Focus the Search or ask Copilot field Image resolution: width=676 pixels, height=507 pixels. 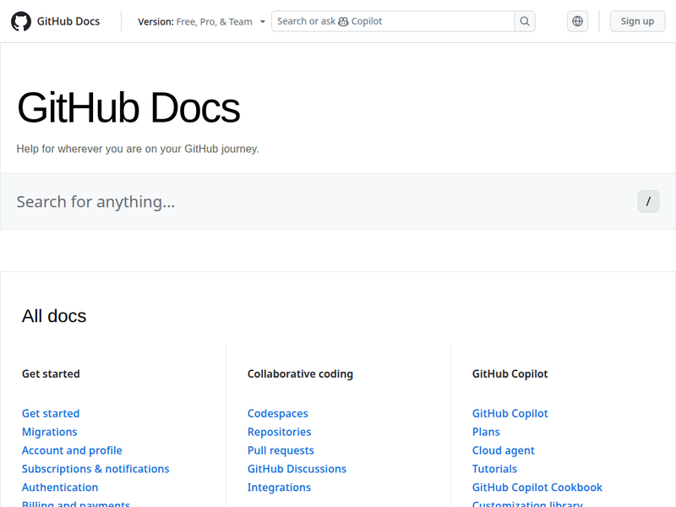click(393, 21)
